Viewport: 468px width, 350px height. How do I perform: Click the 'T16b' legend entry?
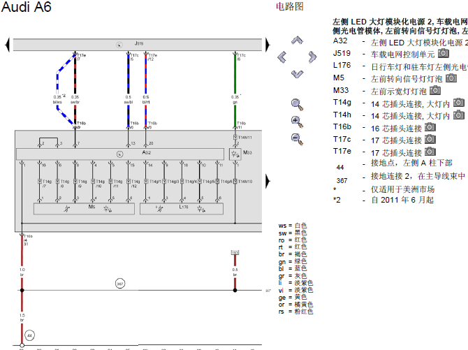(x=342, y=126)
